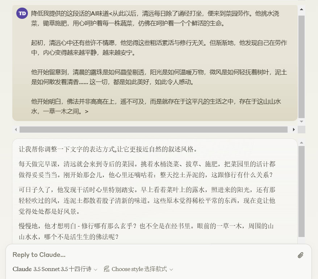Click the left arrow of the horizontal scrollbar
Viewport: 318px width, 279px height.
pyautogui.click(x=16, y=129)
